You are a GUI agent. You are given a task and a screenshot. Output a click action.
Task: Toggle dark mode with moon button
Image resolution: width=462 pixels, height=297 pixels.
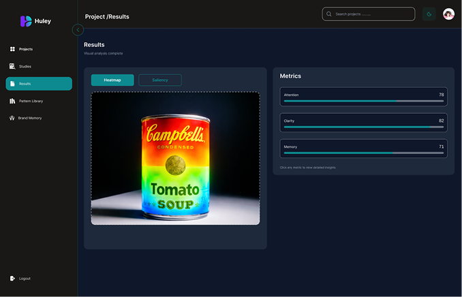pyautogui.click(x=429, y=14)
